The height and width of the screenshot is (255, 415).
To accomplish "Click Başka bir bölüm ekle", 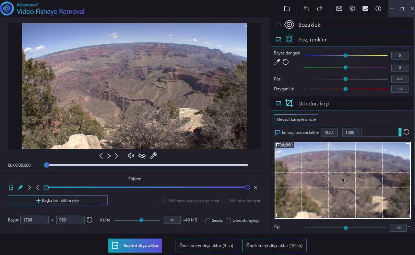I will coord(58,201).
